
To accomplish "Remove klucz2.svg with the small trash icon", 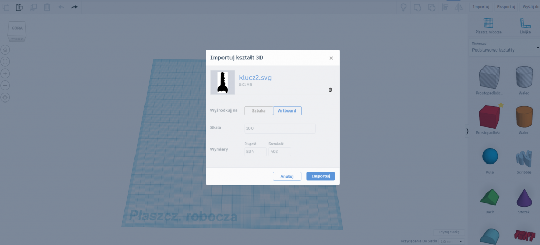I will click(330, 90).
